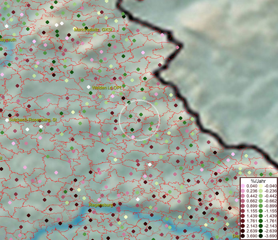Select the -1.155 legend color swatch
The image size is (278, 240).
click(261, 211)
